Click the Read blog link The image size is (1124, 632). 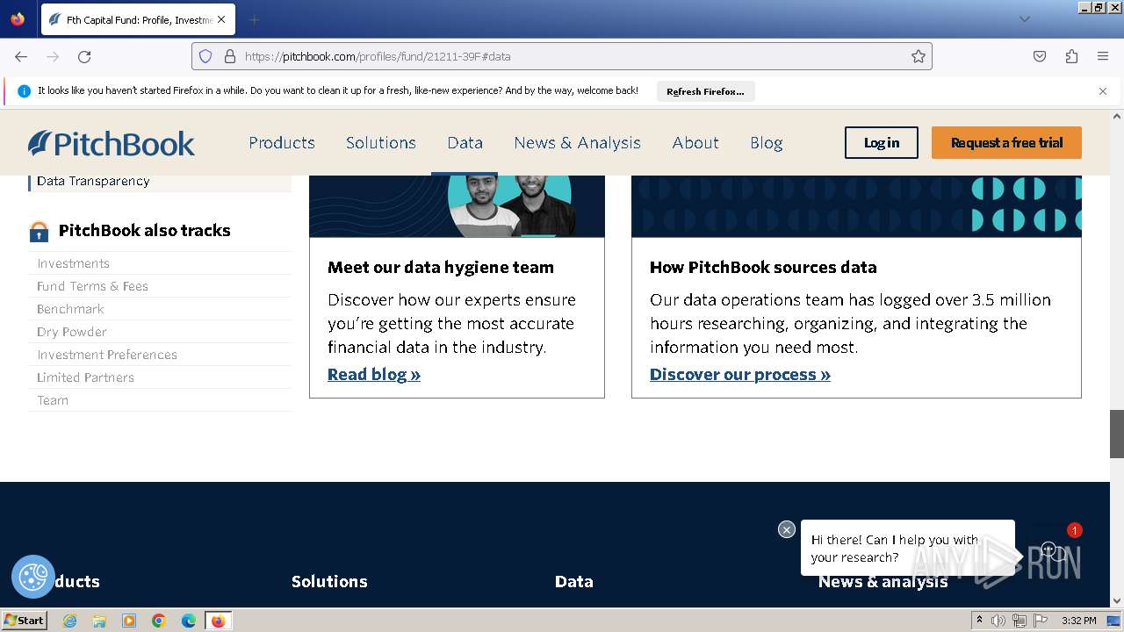(374, 375)
